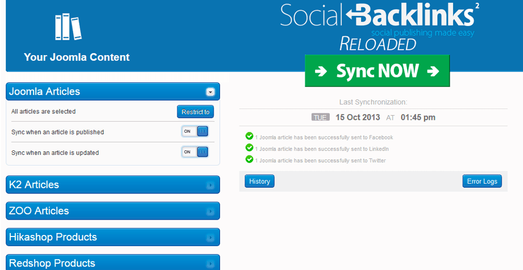523x270 pixels.
Task: Click green checkmark beside Facebook sync message
Action: point(249,136)
